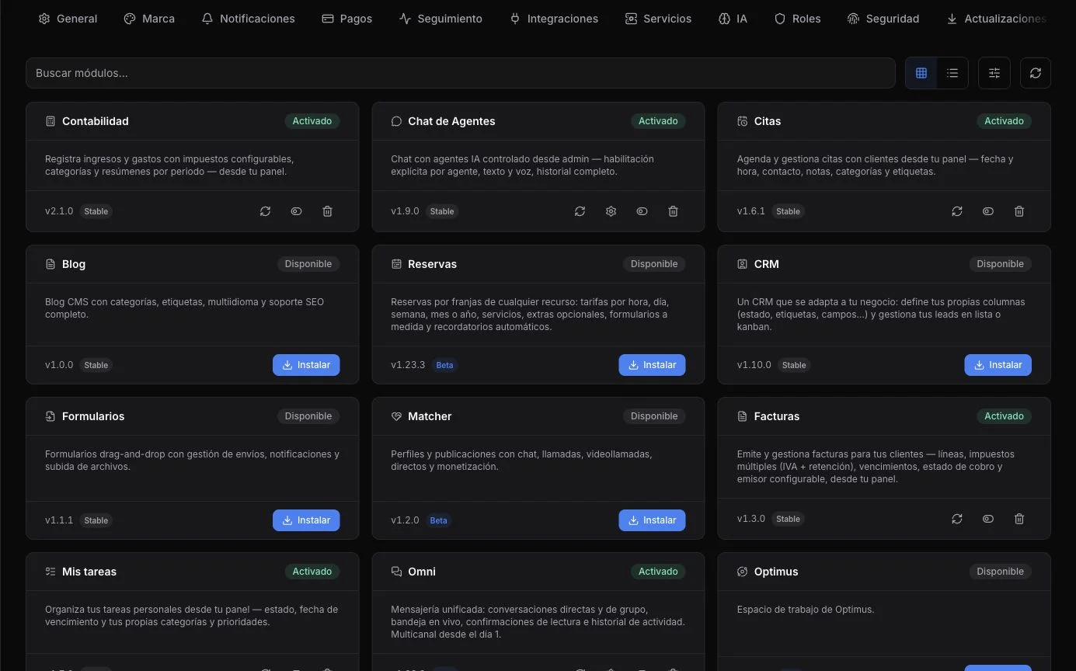
Task: Toggle the Citas module activation
Action: pyautogui.click(x=988, y=211)
